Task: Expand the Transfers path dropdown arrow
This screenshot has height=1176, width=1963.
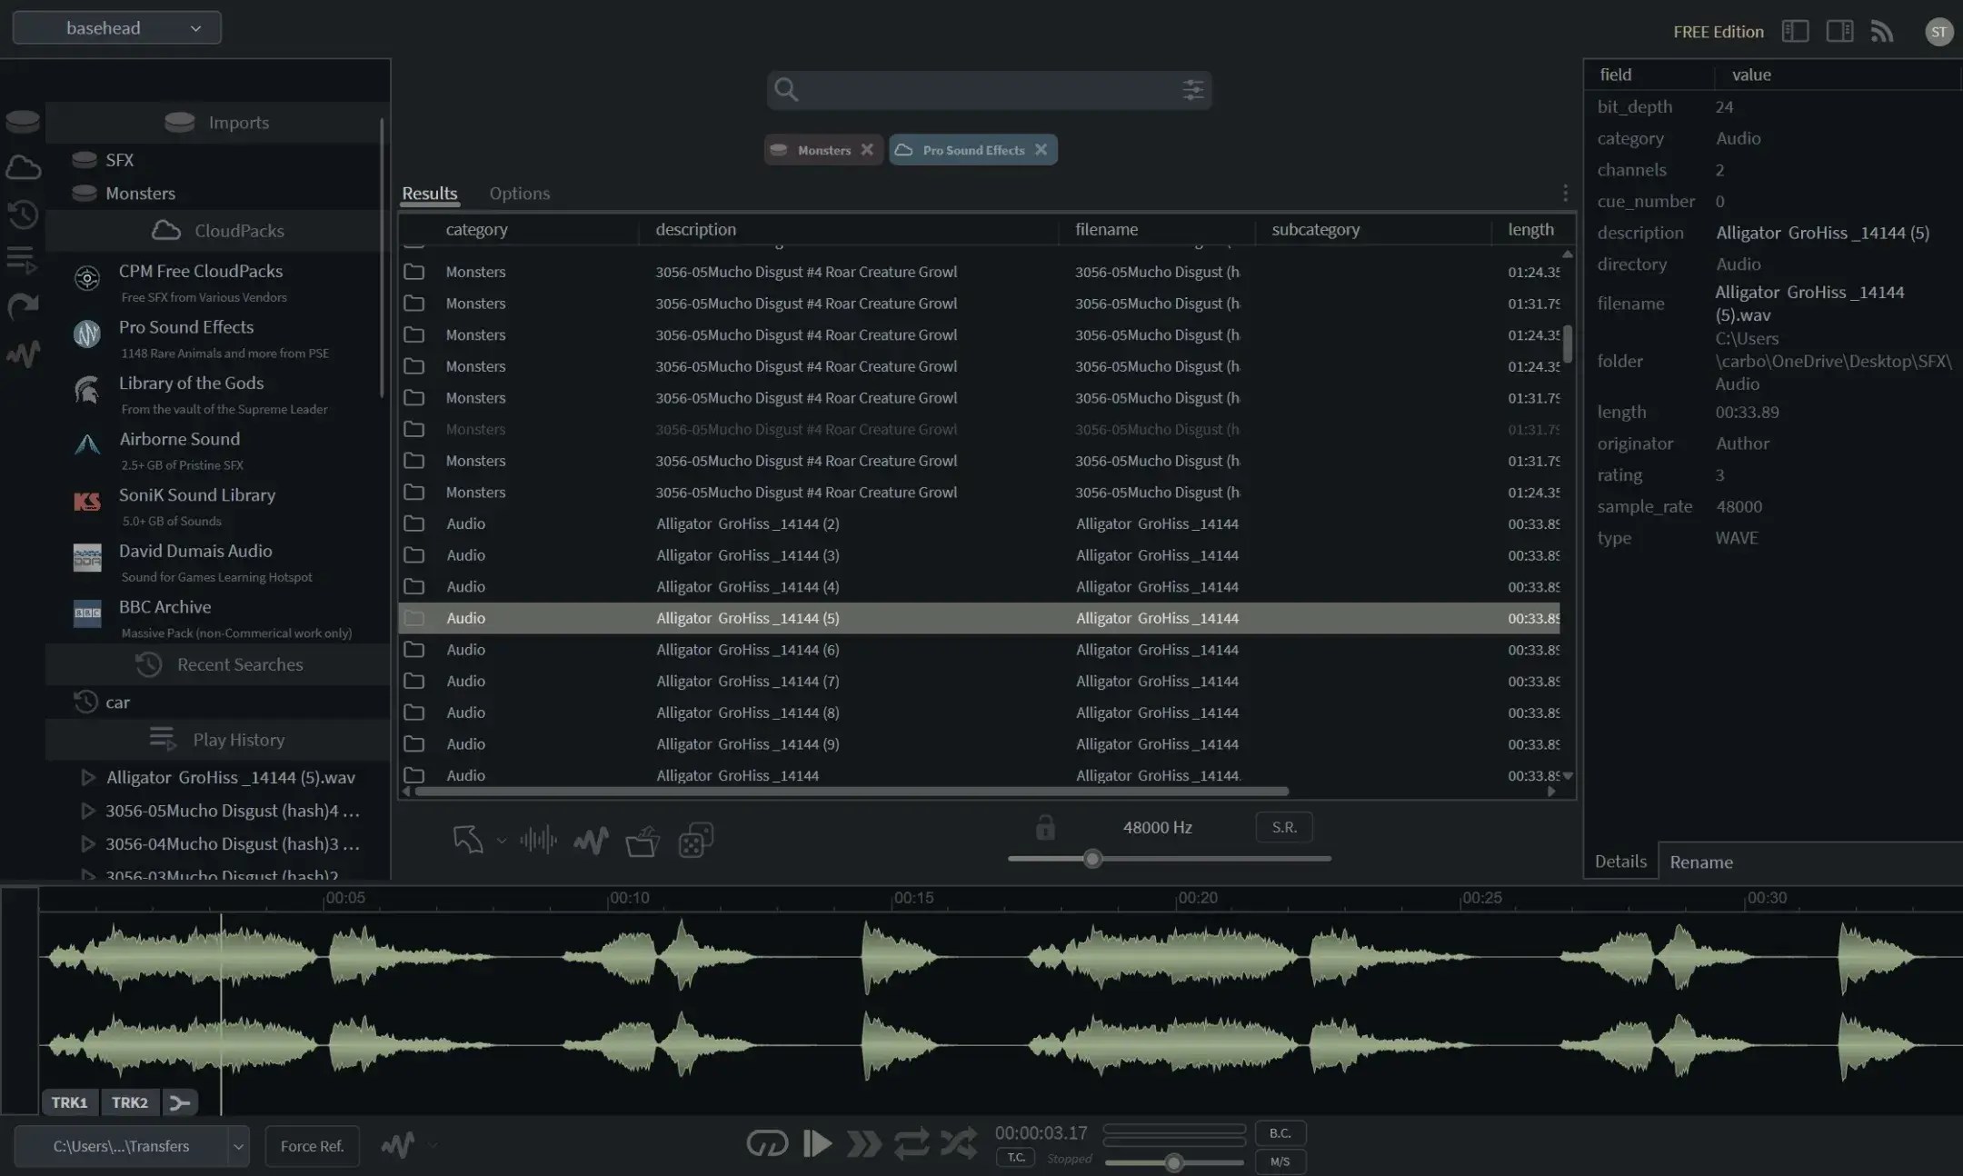Action: [x=238, y=1147]
